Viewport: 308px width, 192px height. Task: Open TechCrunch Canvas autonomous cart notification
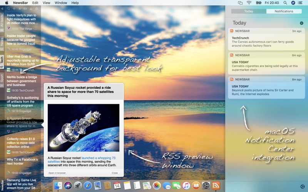coord(266,39)
